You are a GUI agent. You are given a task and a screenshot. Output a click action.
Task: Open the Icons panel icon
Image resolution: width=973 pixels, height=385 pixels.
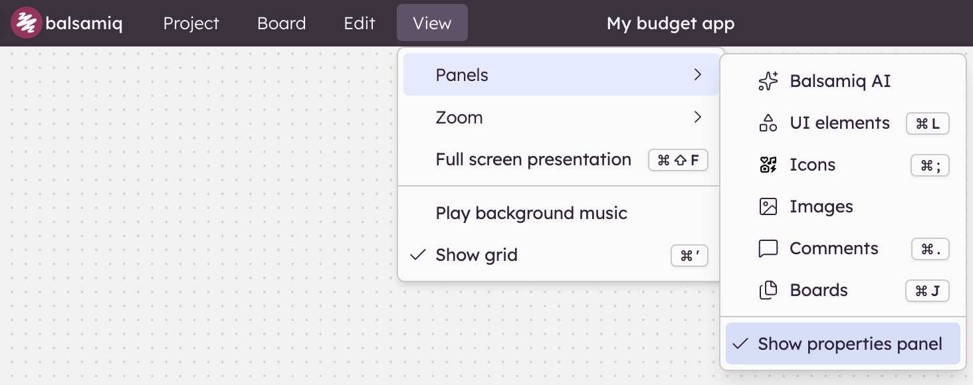768,165
